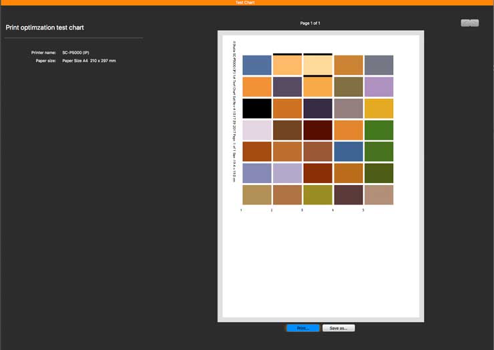Viewport: 494px width, 350px height.
Task: Click the "Printer name:" label
Action: click(43, 53)
